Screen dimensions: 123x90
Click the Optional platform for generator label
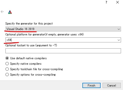(x=44, y=34)
